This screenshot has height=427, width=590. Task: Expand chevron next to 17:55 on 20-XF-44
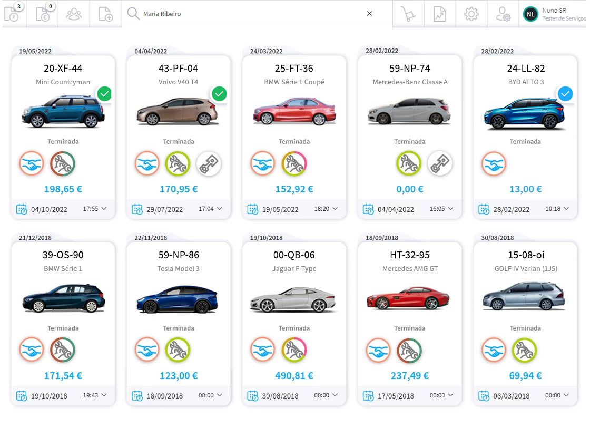pyautogui.click(x=104, y=209)
